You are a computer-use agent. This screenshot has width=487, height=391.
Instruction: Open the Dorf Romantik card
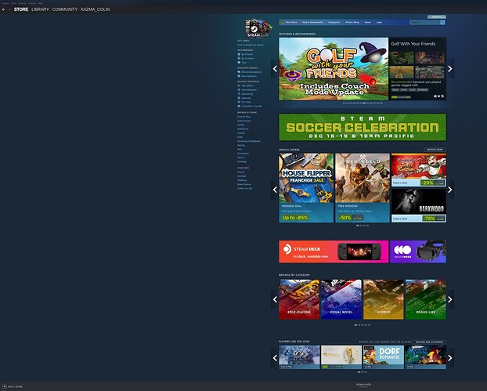pyautogui.click(x=384, y=357)
